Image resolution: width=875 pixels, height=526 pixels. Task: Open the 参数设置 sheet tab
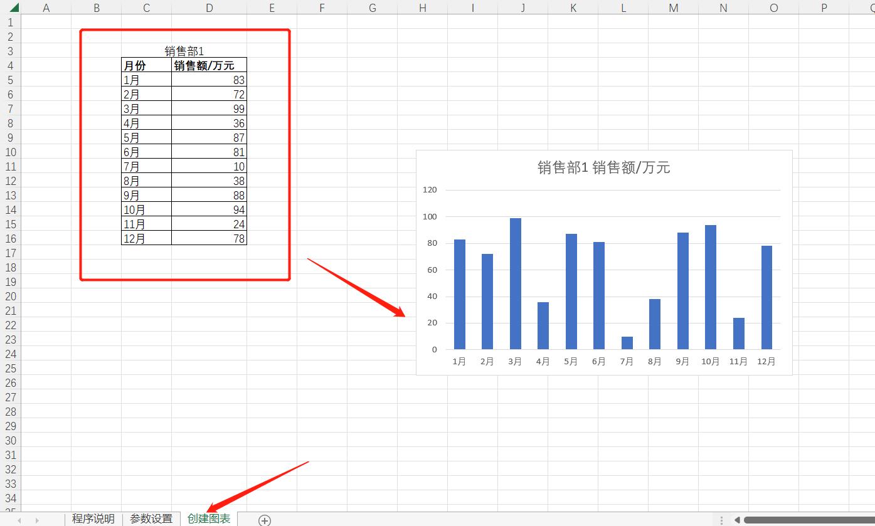151,519
